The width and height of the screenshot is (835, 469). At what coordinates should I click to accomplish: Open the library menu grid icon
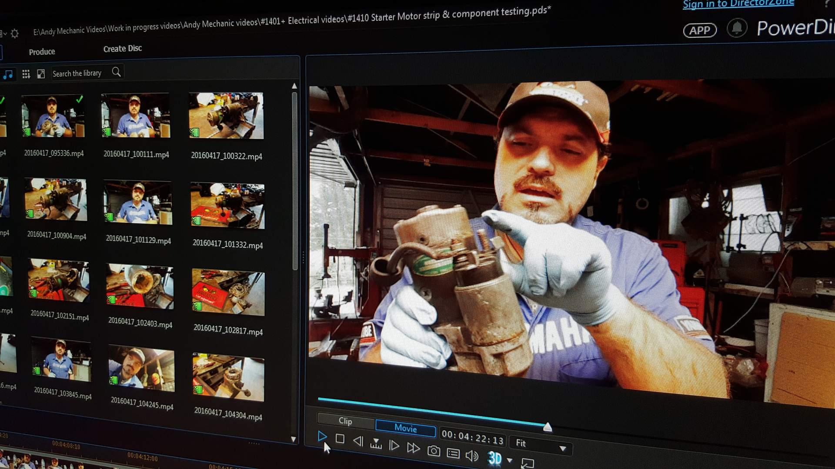point(26,74)
